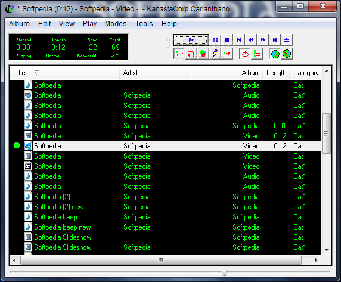
Task: Click the music note icon of Softpedia beep
Action: 28,217
